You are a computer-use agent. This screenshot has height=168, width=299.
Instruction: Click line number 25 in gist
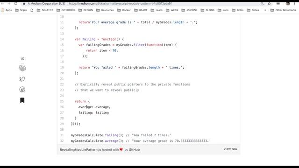tap(62, 101)
